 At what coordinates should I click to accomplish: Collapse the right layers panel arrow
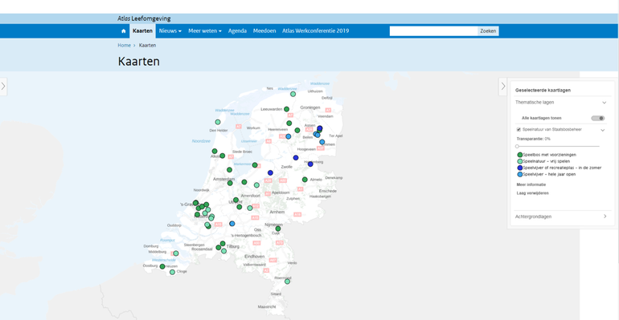point(502,86)
